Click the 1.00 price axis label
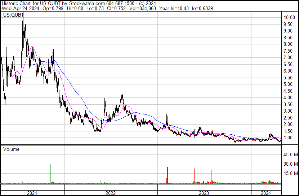 [x=288, y=138]
